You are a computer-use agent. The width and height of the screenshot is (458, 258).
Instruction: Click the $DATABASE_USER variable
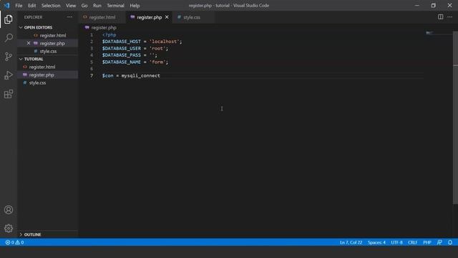(x=122, y=48)
